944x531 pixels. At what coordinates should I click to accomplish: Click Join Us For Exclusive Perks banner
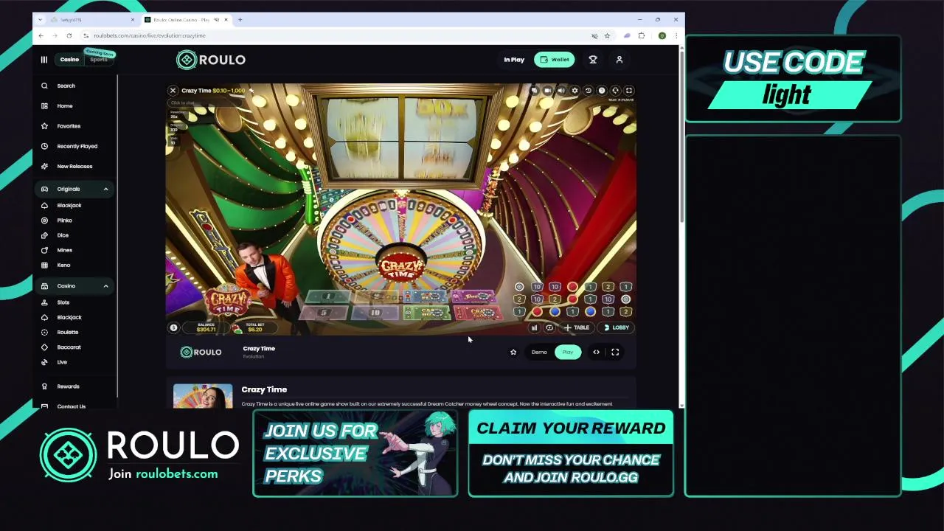point(355,454)
